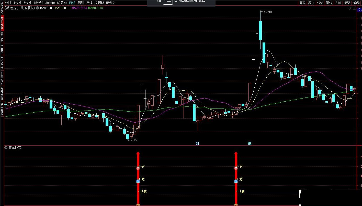
Task: Click the small icon at base of second red arrow
Action: point(236,204)
